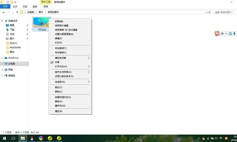Click the QQ penguin taskbar icon
The image size is (237, 142).
pos(32,138)
